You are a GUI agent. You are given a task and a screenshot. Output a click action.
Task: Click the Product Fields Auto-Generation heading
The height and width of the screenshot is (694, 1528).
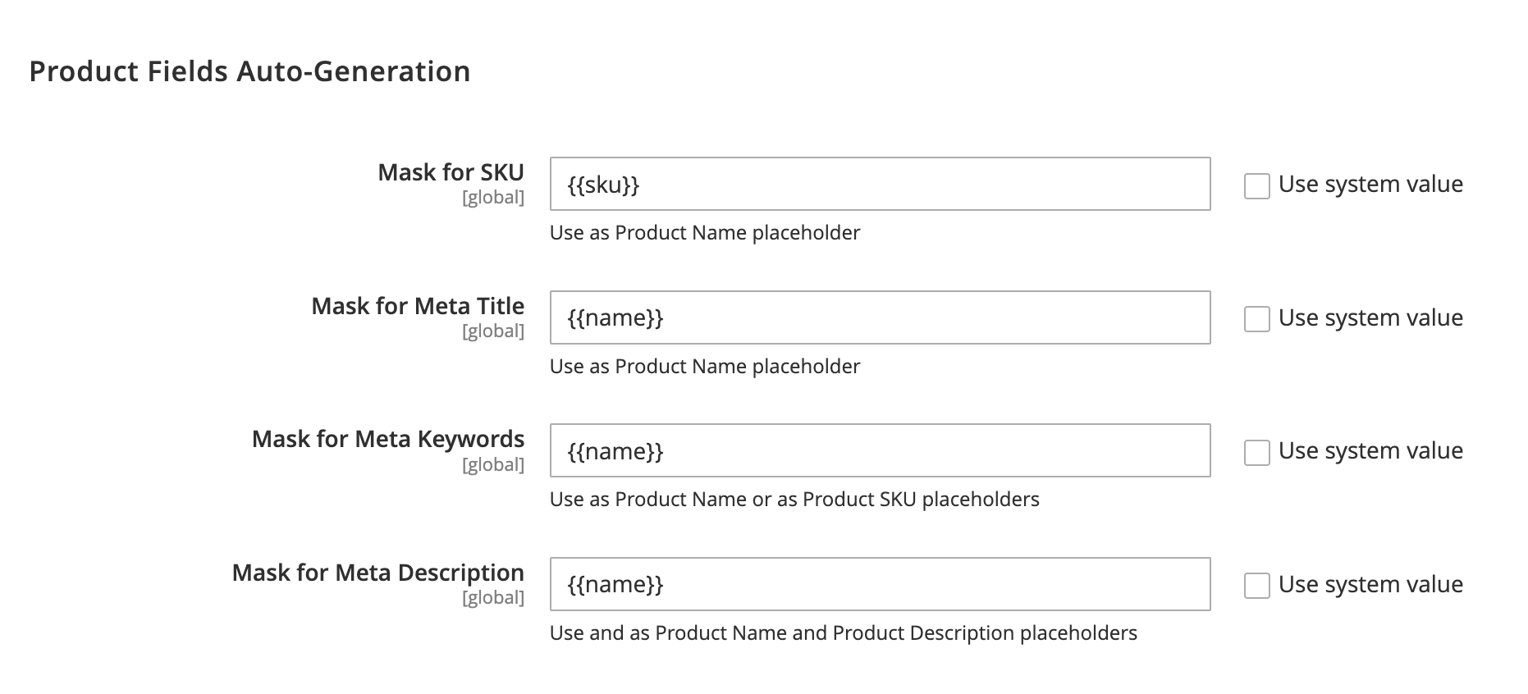249,72
